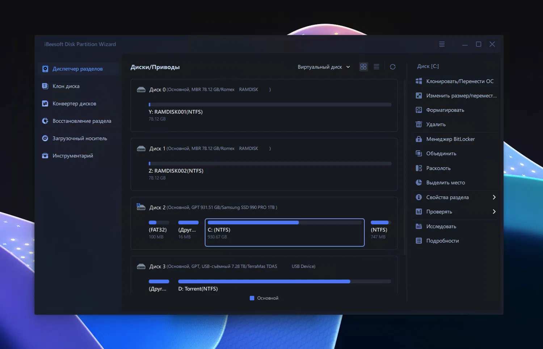Select the Z: RAMDISK002(NTFS) partition
The height and width of the screenshot is (349, 543).
coord(270,171)
